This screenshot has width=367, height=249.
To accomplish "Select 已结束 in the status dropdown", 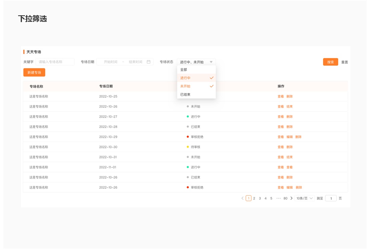I will coord(186,95).
